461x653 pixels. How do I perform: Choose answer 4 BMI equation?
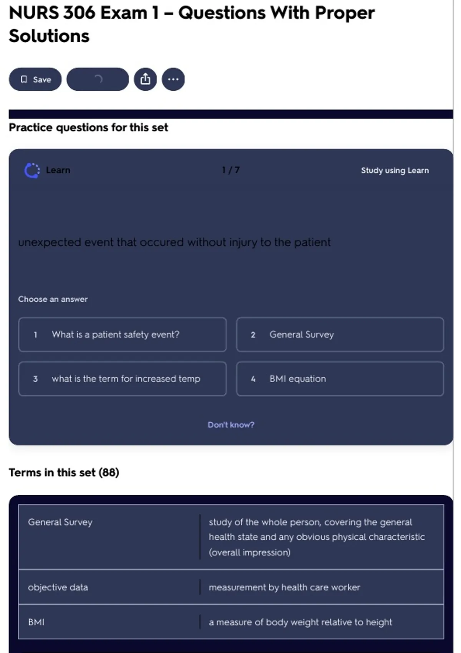340,379
